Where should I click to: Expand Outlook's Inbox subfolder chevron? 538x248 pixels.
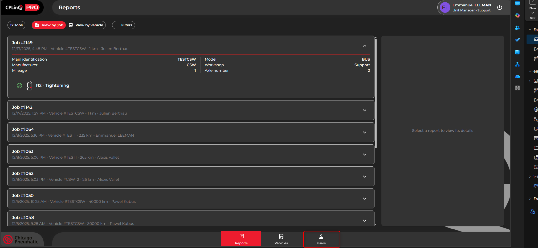click(x=530, y=81)
